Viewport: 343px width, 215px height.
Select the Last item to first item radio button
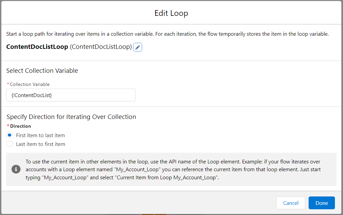[9, 144]
